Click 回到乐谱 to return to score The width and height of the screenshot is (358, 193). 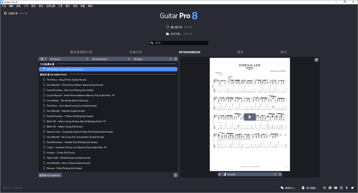click(x=13, y=14)
